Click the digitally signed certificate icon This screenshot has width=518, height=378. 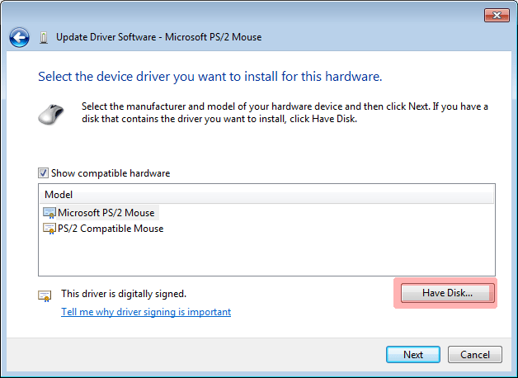coord(45,295)
